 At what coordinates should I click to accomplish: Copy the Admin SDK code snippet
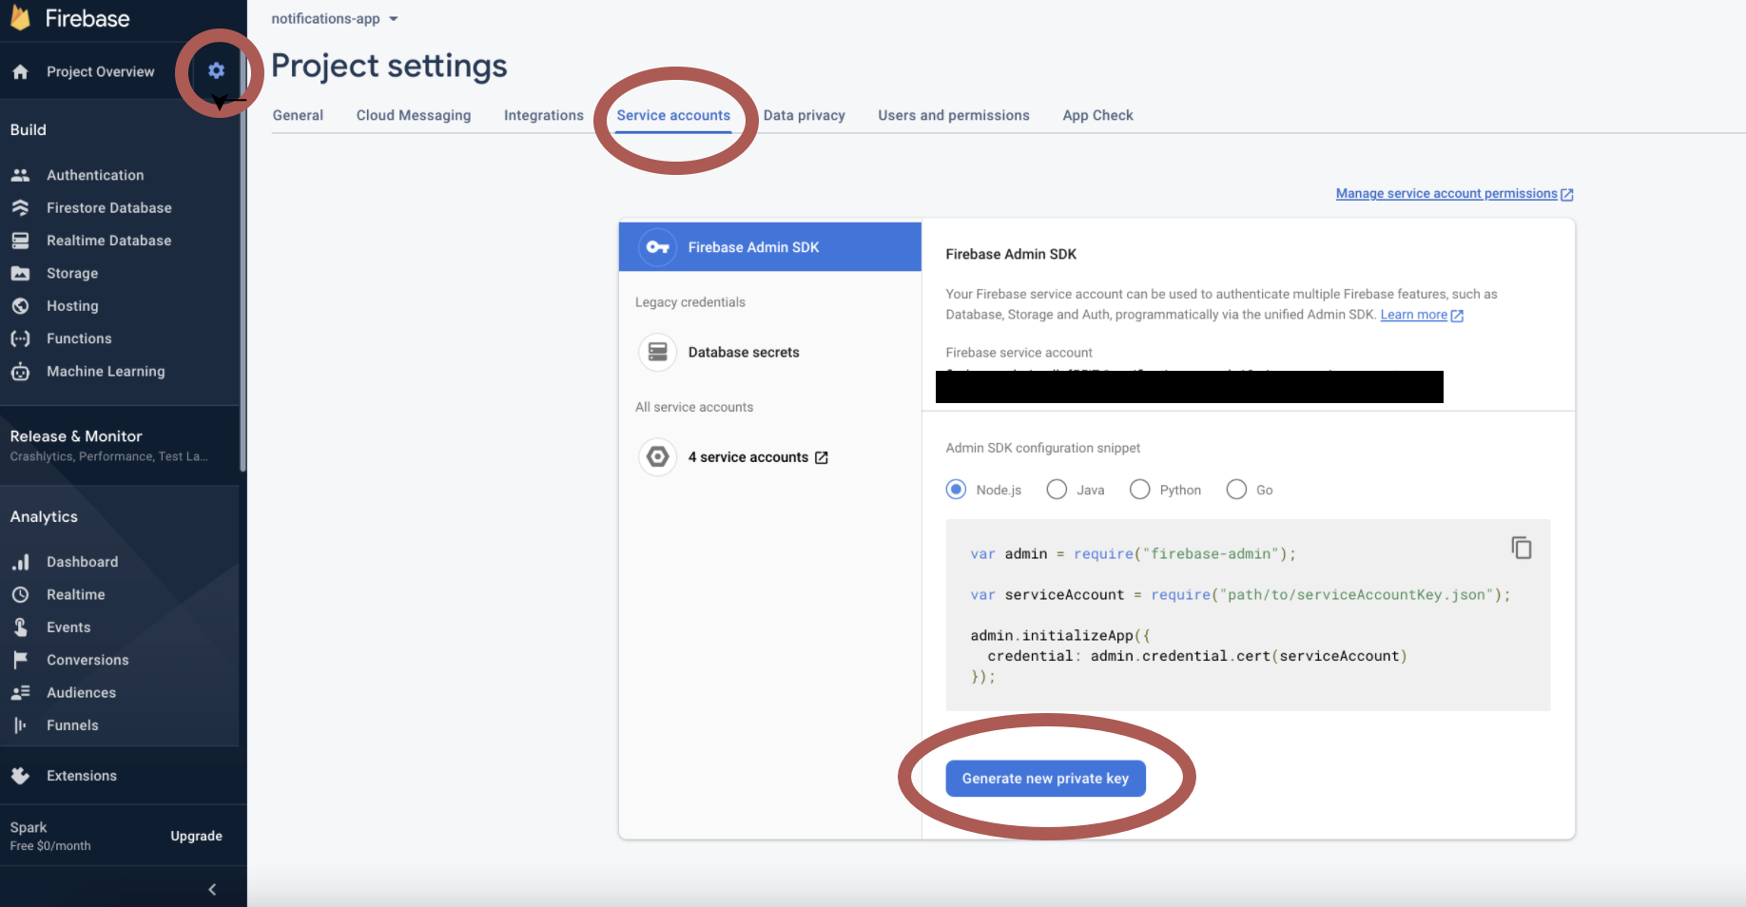(x=1521, y=548)
